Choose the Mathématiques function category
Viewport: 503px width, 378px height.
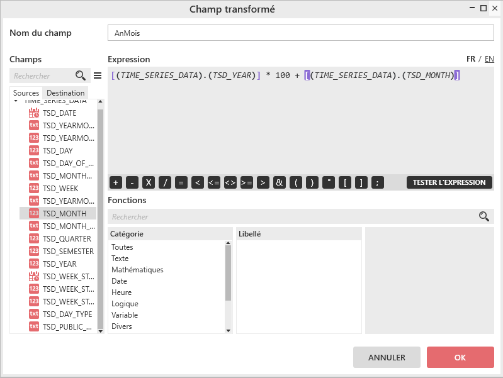click(137, 270)
